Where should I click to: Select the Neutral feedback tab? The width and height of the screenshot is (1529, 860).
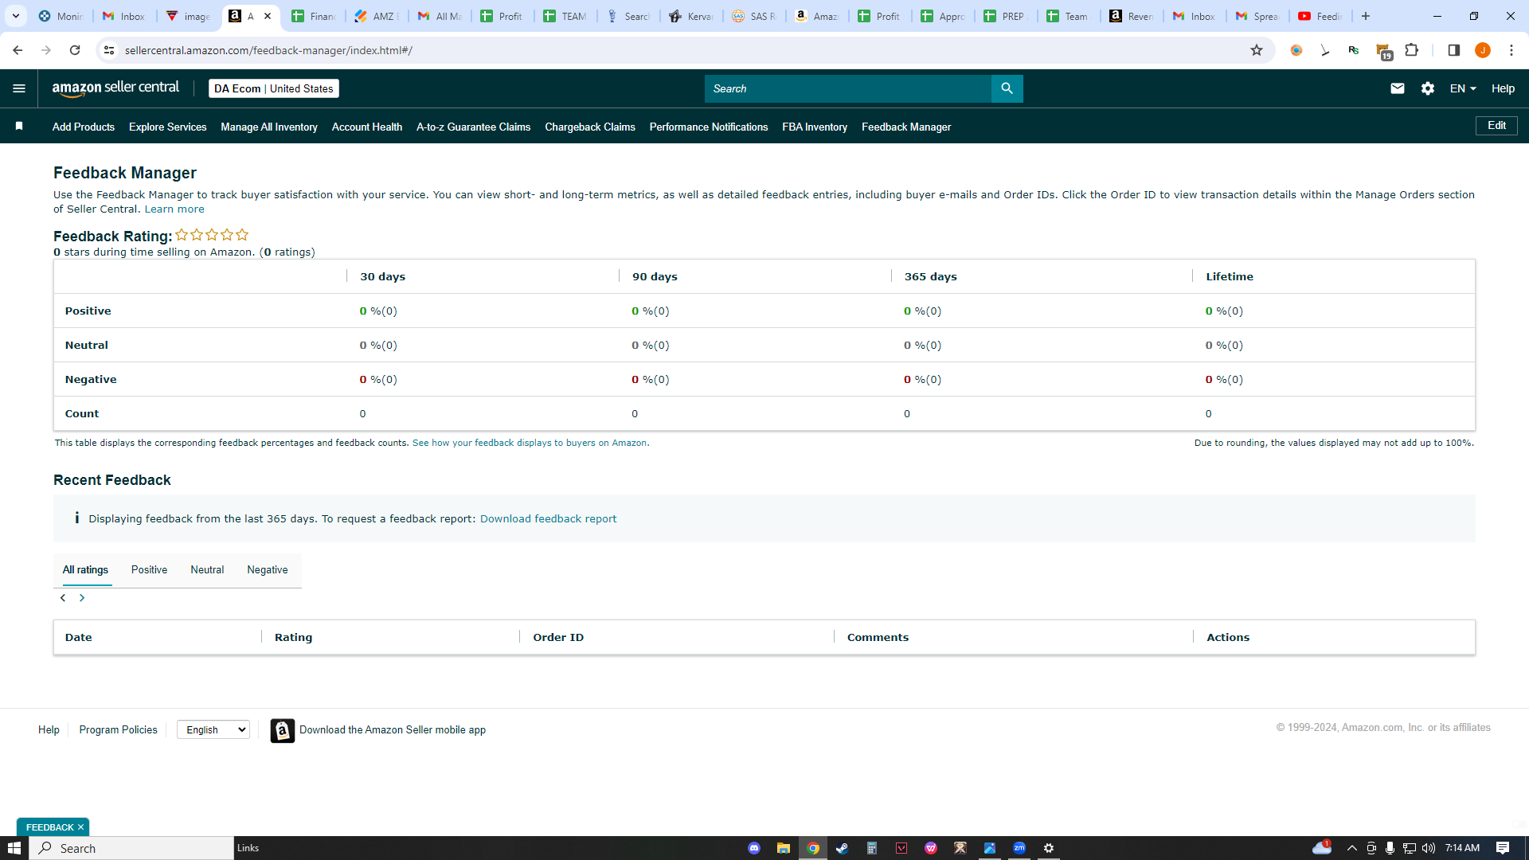point(207,570)
